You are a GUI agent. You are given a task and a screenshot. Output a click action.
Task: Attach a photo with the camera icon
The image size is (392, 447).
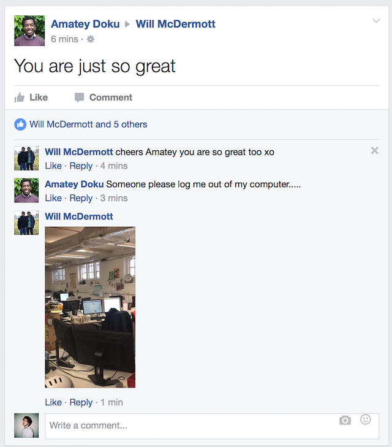point(345,420)
